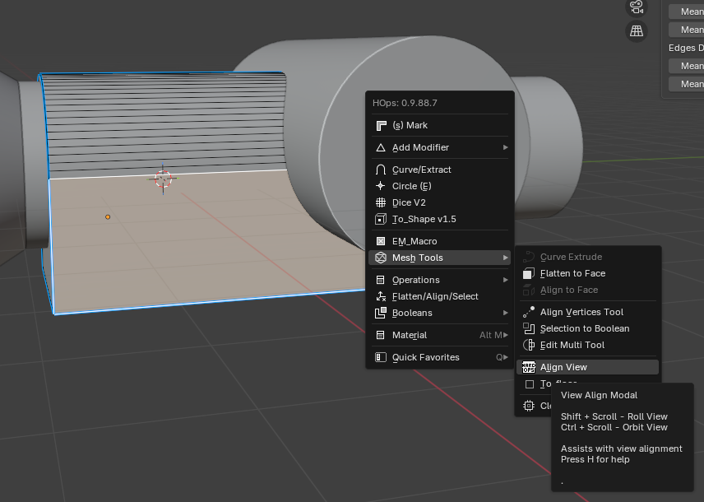Image resolution: width=704 pixels, height=502 pixels.
Task: Select the Flatten/Align/Select icon
Action: [x=381, y=296]
